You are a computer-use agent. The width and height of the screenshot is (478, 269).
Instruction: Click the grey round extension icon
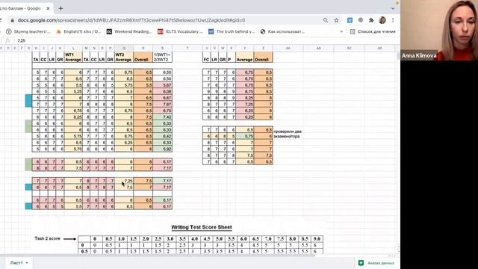[361, 20]
